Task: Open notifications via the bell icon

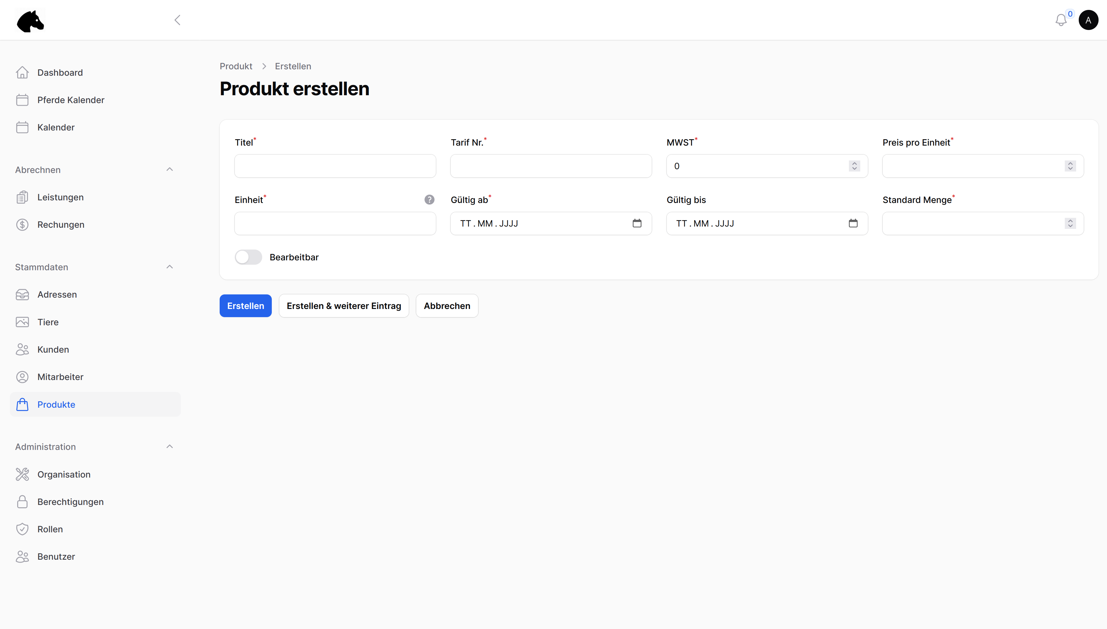Action: point(1061,20)
